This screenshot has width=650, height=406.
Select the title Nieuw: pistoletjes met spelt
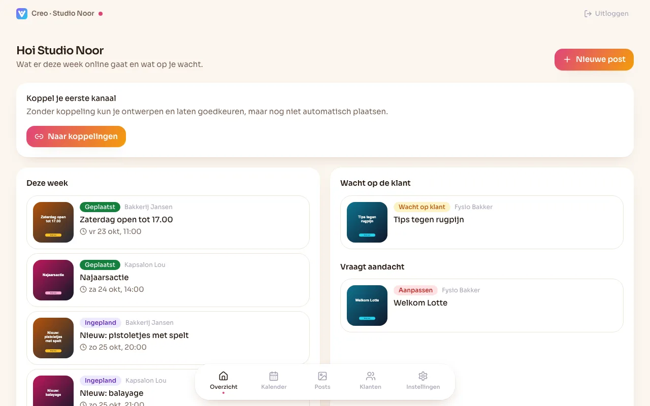(134, 335)
